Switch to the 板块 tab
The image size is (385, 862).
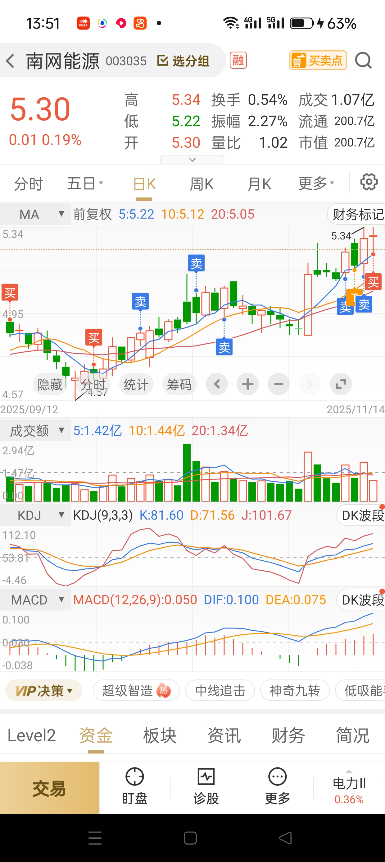tap(160, 735)
